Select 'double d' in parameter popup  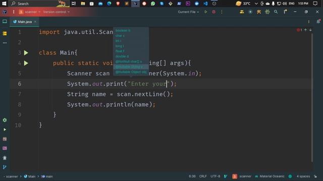pyautogui.click(x=122, y=56)
